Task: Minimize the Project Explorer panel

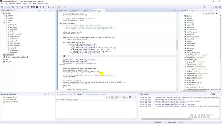Action: tap(51, 11)
